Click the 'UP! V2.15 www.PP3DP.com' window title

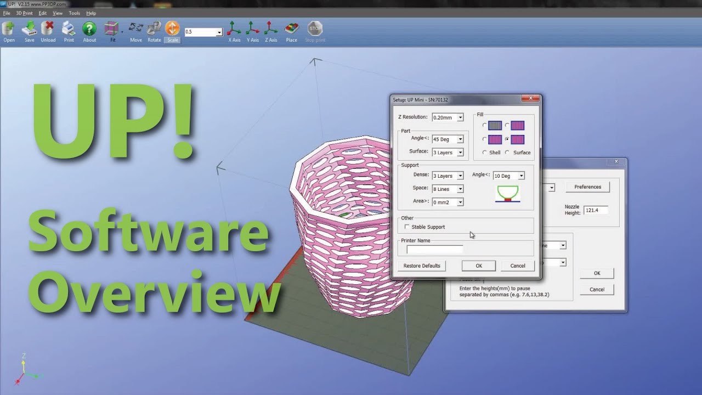pyautogui.click(x=37, y=4)
